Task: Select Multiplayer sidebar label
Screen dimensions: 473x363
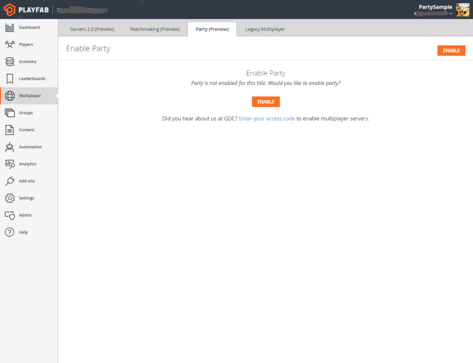Action: [30, 96]
